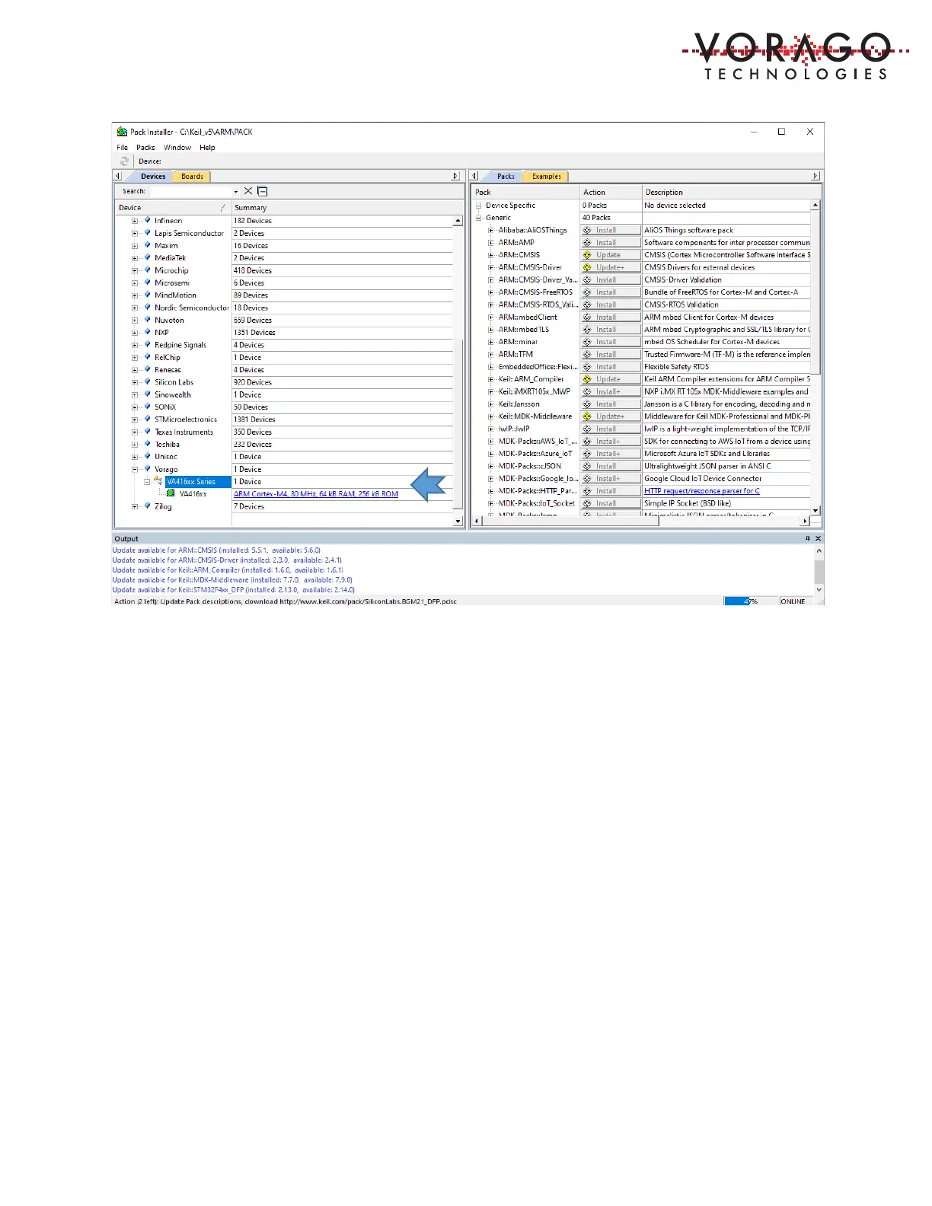Image resolution: width=932 pixels, height=1206 pixels.
Task: Click the install icon for MDK-Packs::cJSON
Action: [x=587, y=466]
